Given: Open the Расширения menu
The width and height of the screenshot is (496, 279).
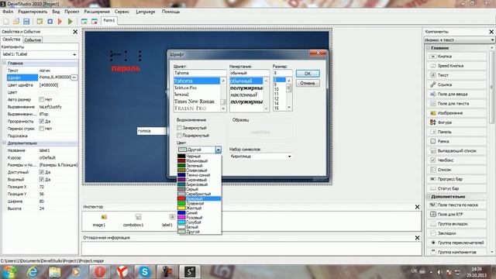Looking at the screenshot, I should pos(97,12).
